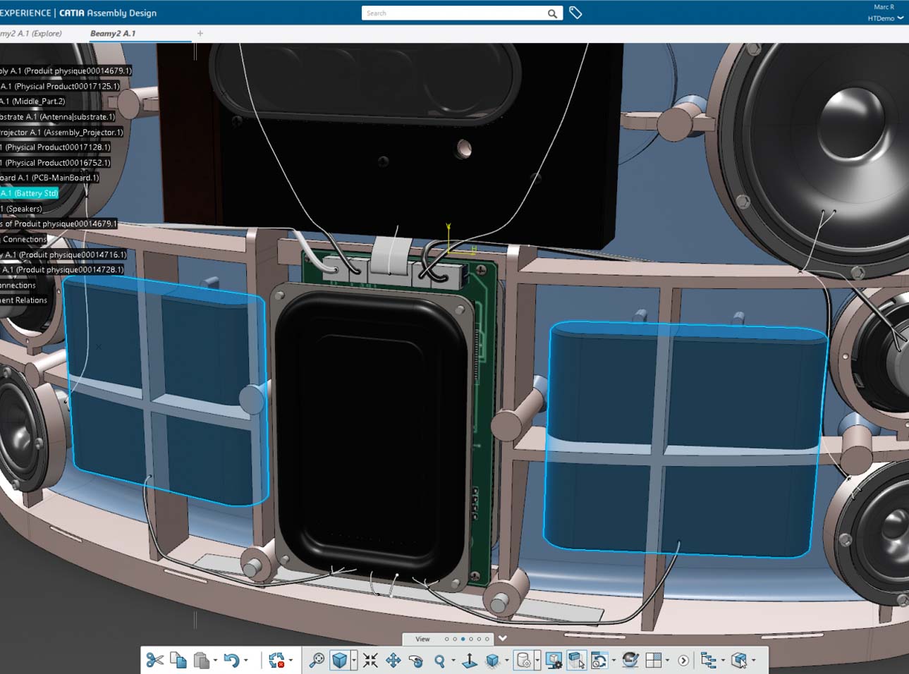
Task: Switch to the Explore tab
Action: pyautogui.click(x=31, y=33)
